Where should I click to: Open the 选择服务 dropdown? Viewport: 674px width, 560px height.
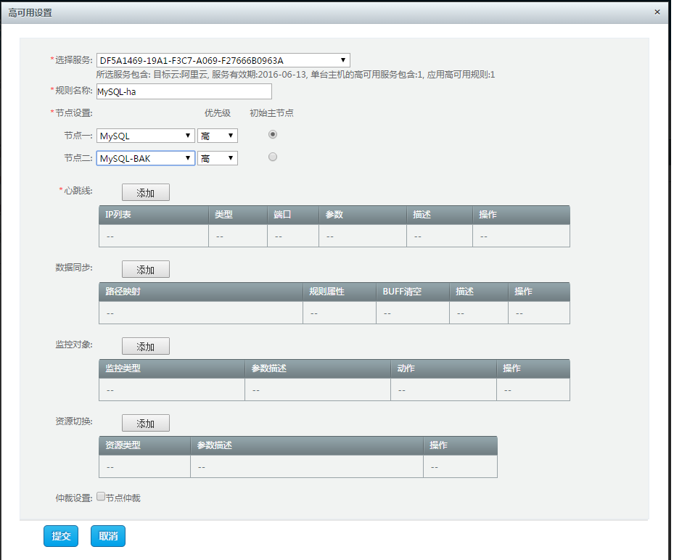click(223, 60)
